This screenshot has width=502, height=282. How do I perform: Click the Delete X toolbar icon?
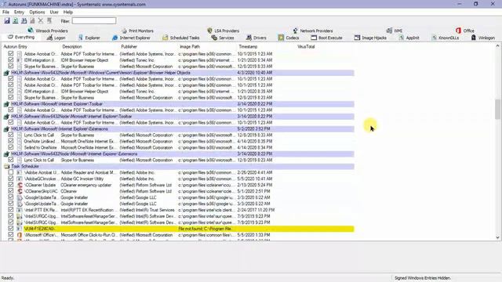point(41,21)
